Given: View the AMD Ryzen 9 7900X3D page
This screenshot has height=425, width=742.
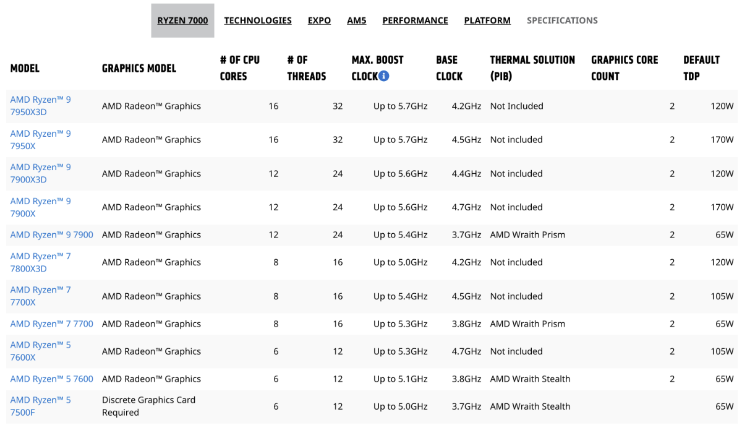Looking at the screenshot, I should (x=41, y=173).
